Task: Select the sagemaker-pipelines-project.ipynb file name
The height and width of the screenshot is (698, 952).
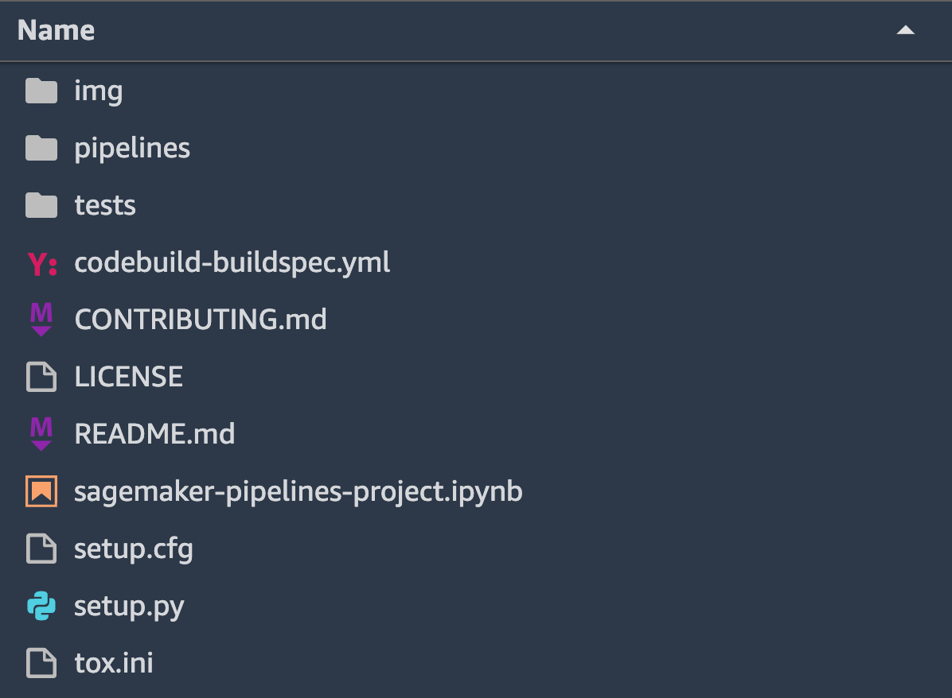Action: coord(298,491)
